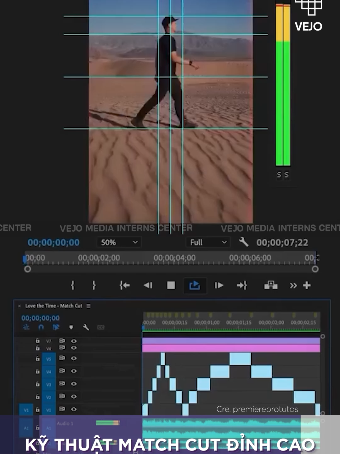
Task: Click the Add Button plus in transport bar
Action: (x=307, y=285)
